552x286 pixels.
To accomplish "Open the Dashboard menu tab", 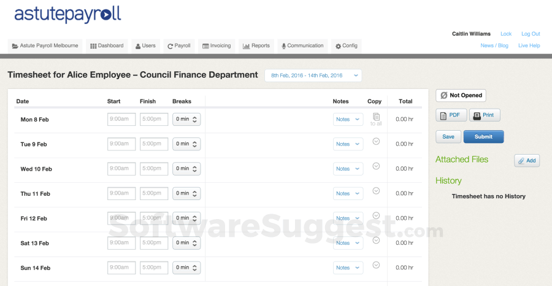I will coord(107,46).
